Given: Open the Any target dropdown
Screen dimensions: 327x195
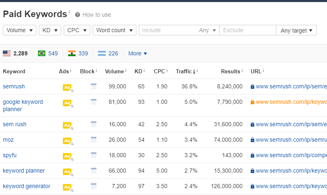Looking at the screenshot, I should pyautogui.click(x=296, y=31).
